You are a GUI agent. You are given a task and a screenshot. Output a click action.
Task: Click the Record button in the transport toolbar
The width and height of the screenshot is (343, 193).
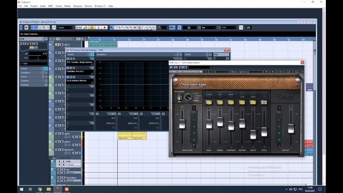tap(105, 27)
